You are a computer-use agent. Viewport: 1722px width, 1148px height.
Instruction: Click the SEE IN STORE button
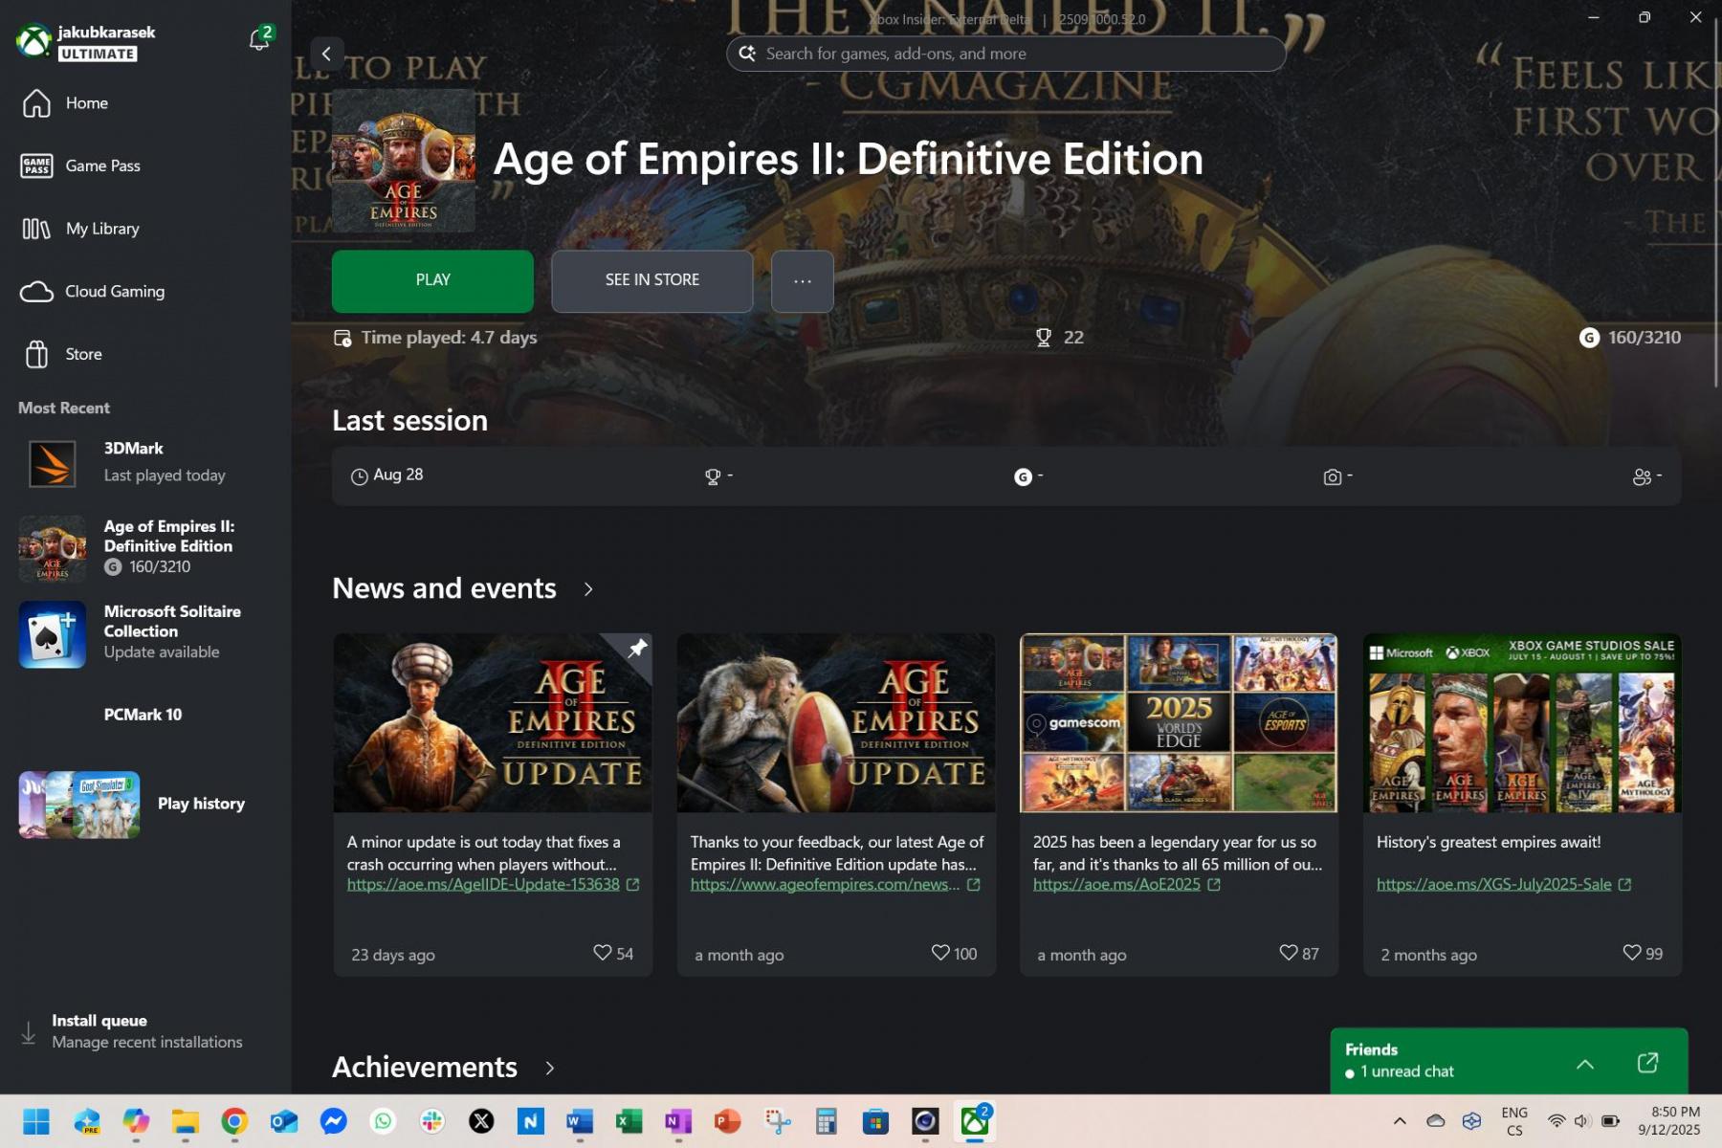click(651, 281)
